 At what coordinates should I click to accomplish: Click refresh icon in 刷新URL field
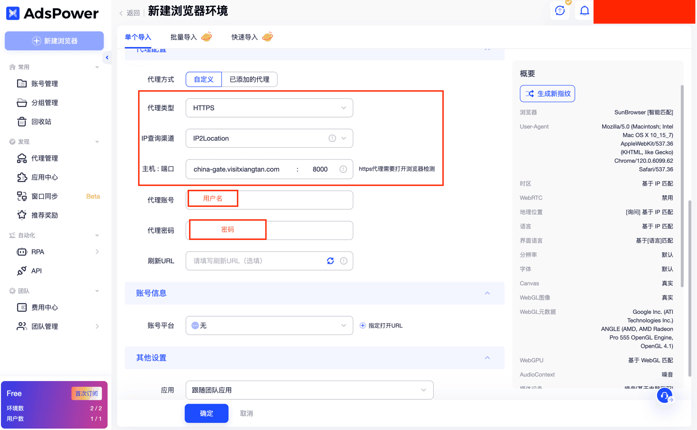coord(331,261)
